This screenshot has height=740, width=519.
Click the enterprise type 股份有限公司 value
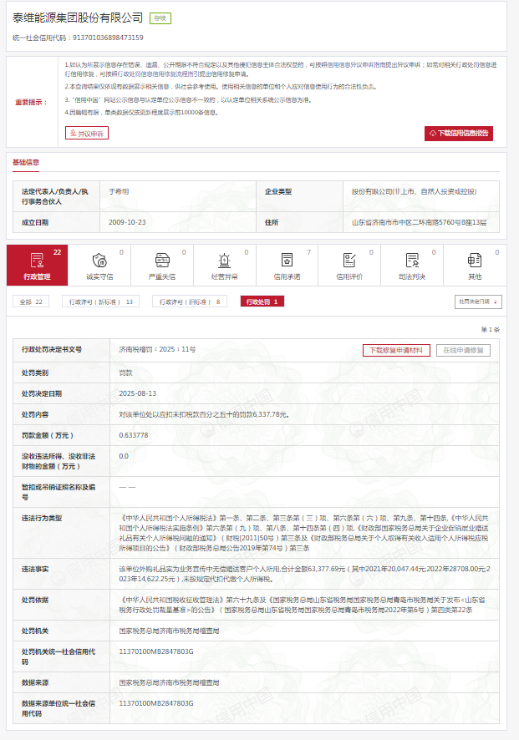pos(415,191)
